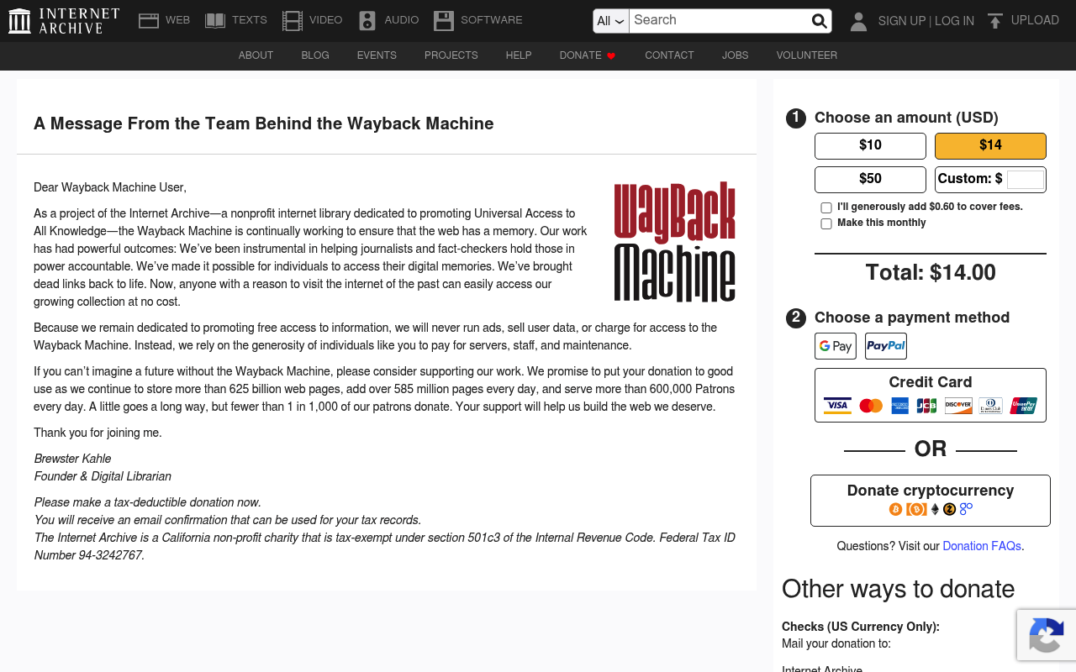
Task: Click the Zcash coin icon
Action: (950, 509)
